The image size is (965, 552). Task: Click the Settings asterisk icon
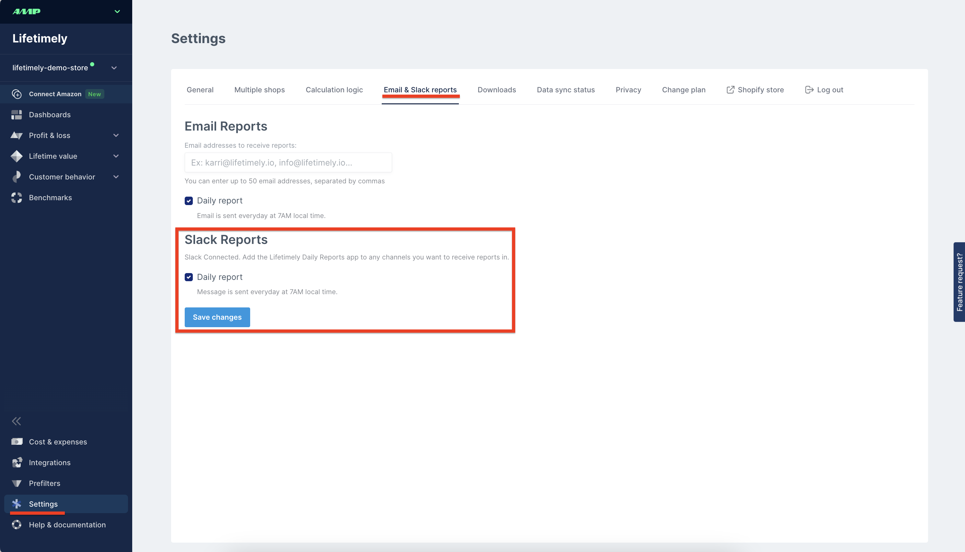[17, 504]
